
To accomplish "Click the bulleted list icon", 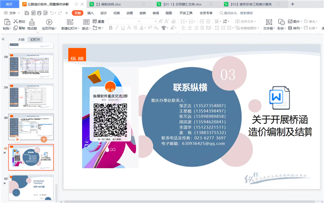I will click(x=183, y=21).
